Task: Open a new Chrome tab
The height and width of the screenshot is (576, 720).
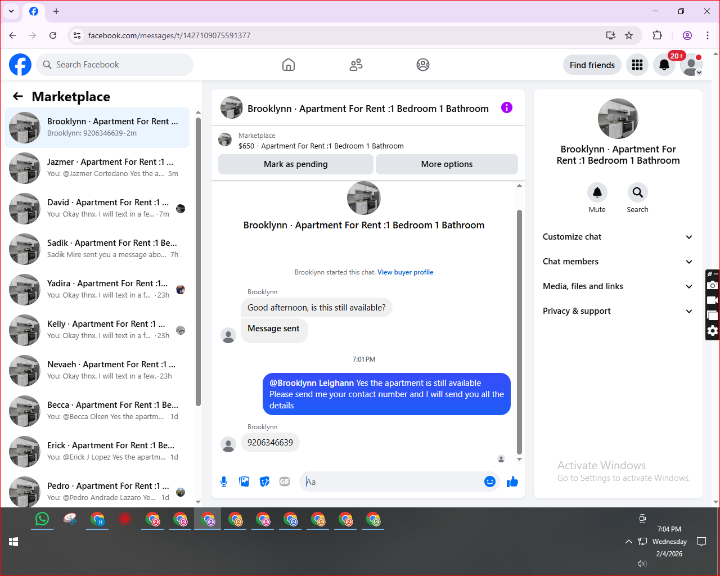Action: [x=56, y=11]
